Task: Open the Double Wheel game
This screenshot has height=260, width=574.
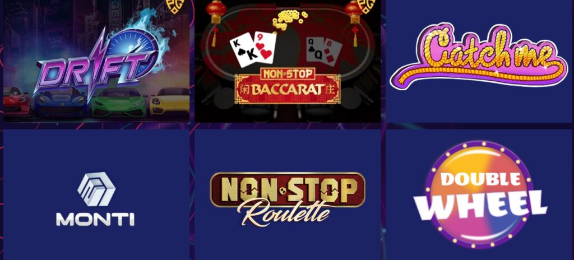Action: click(480, 195)
